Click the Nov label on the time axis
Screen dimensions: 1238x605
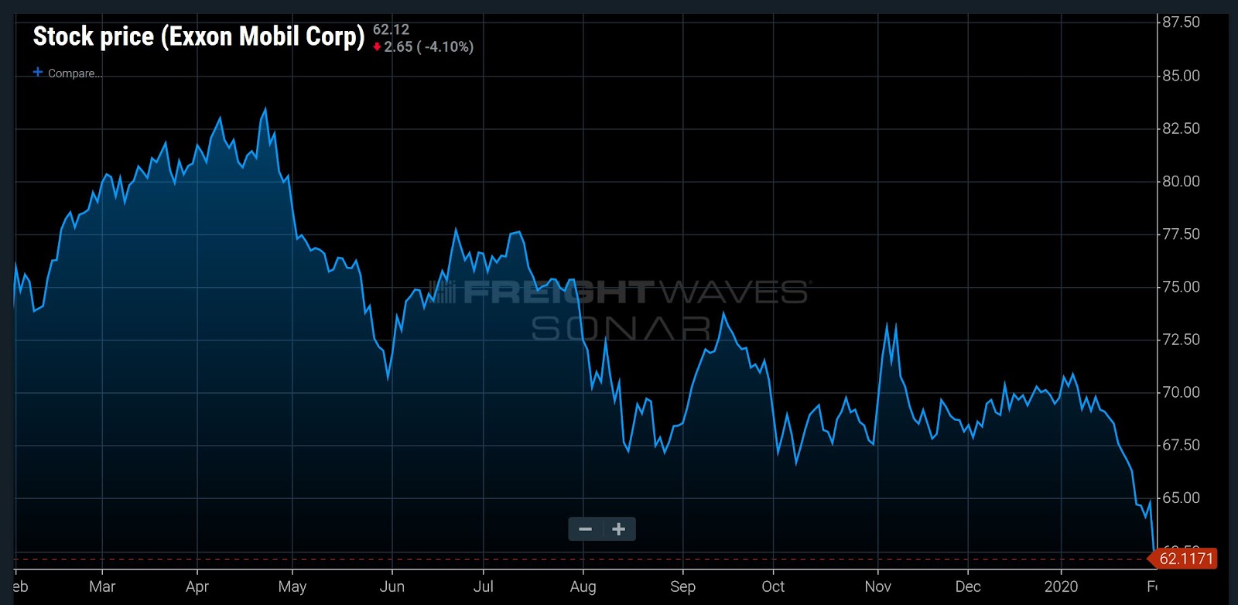click(877, 586)
